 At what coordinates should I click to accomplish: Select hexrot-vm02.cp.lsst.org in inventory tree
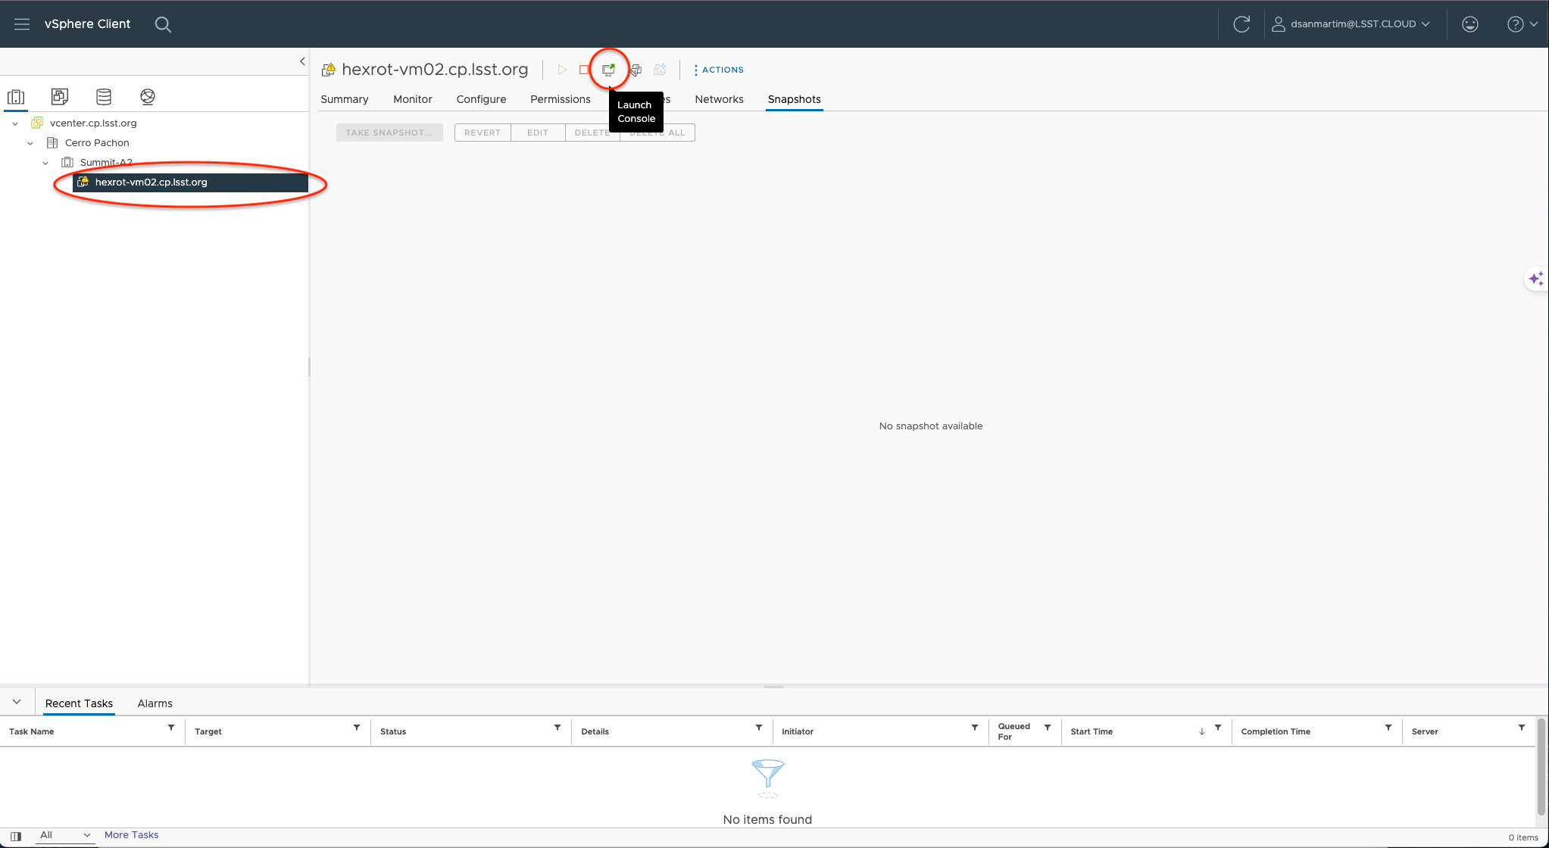pos(190,182)
